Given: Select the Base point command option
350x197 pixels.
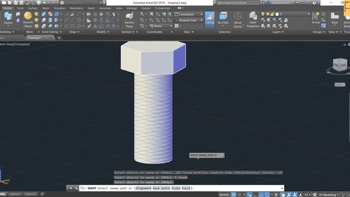Looking at the screenshot, I should [161, 188].
